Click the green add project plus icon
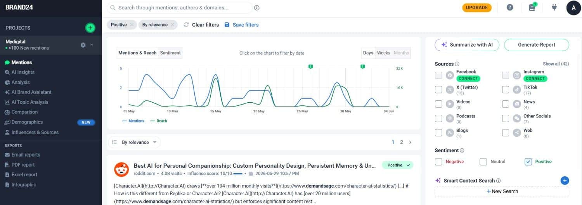The image size is (582, 205). pos(90,28)
